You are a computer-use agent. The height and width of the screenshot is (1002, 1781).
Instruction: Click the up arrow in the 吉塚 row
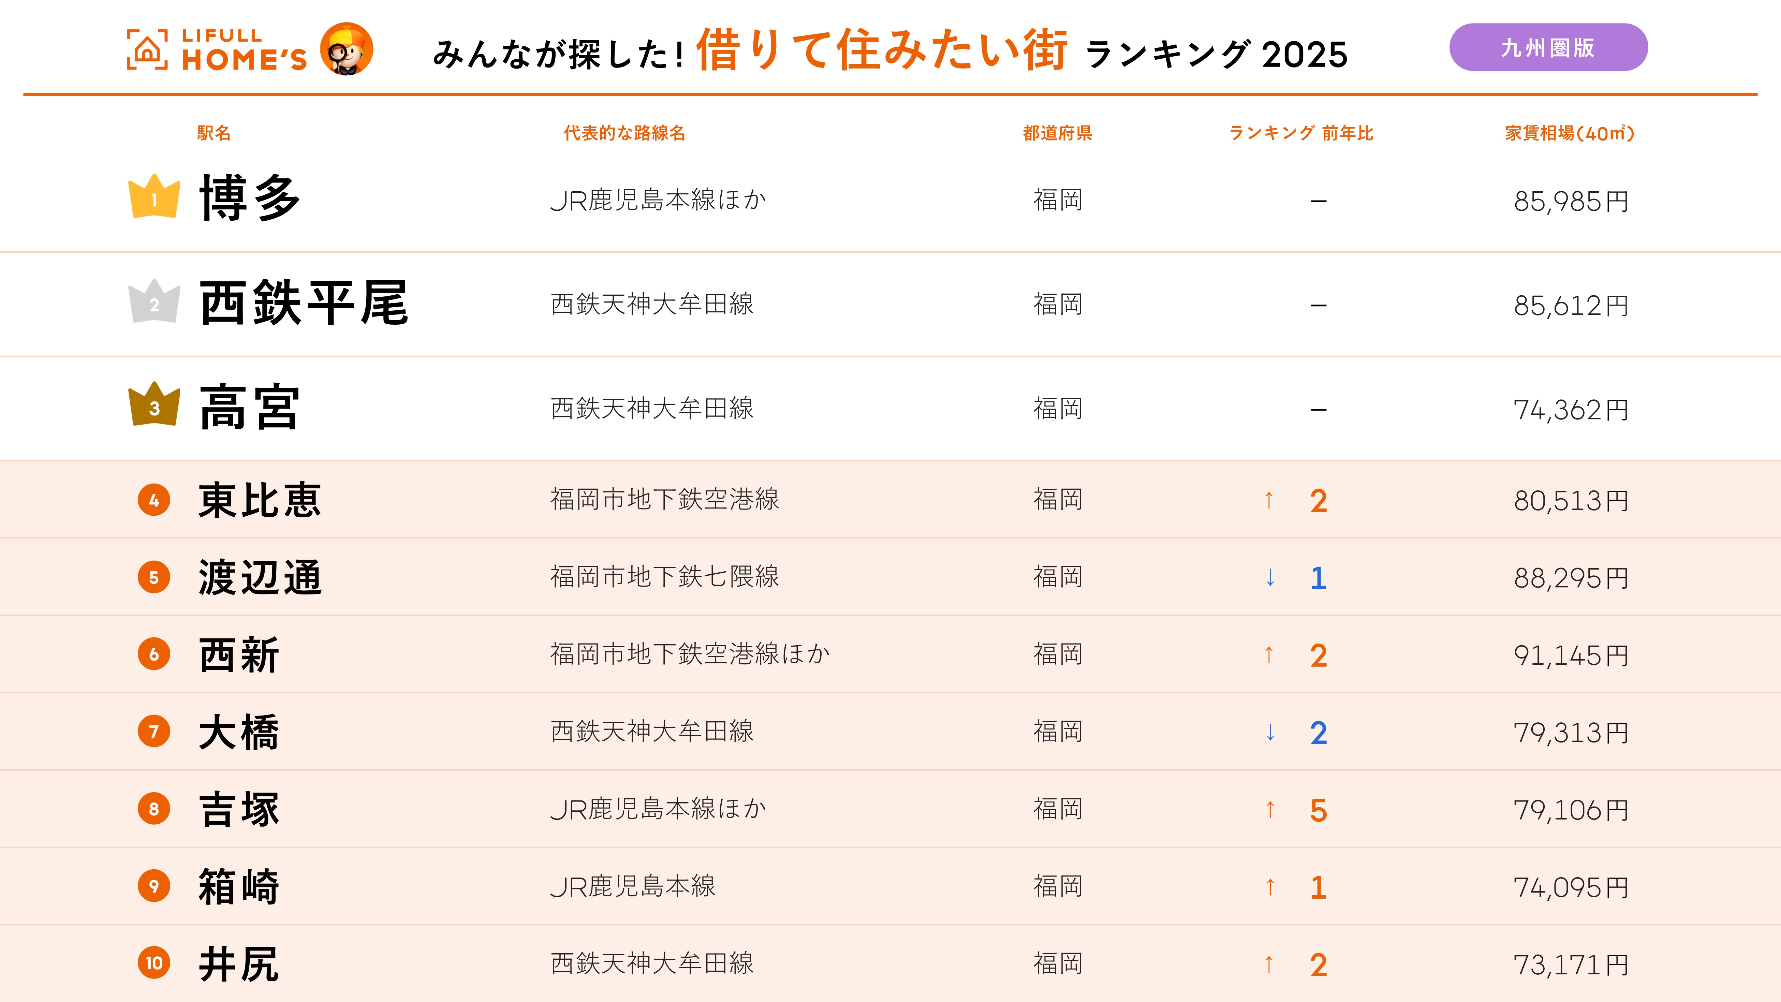coord(1270,809)
